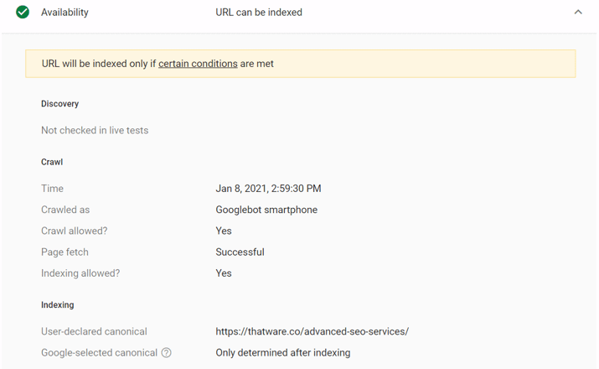Screen dimensions: 599x369
Task: Click the "Crawl allowed?" label
Action: point(75,231)
